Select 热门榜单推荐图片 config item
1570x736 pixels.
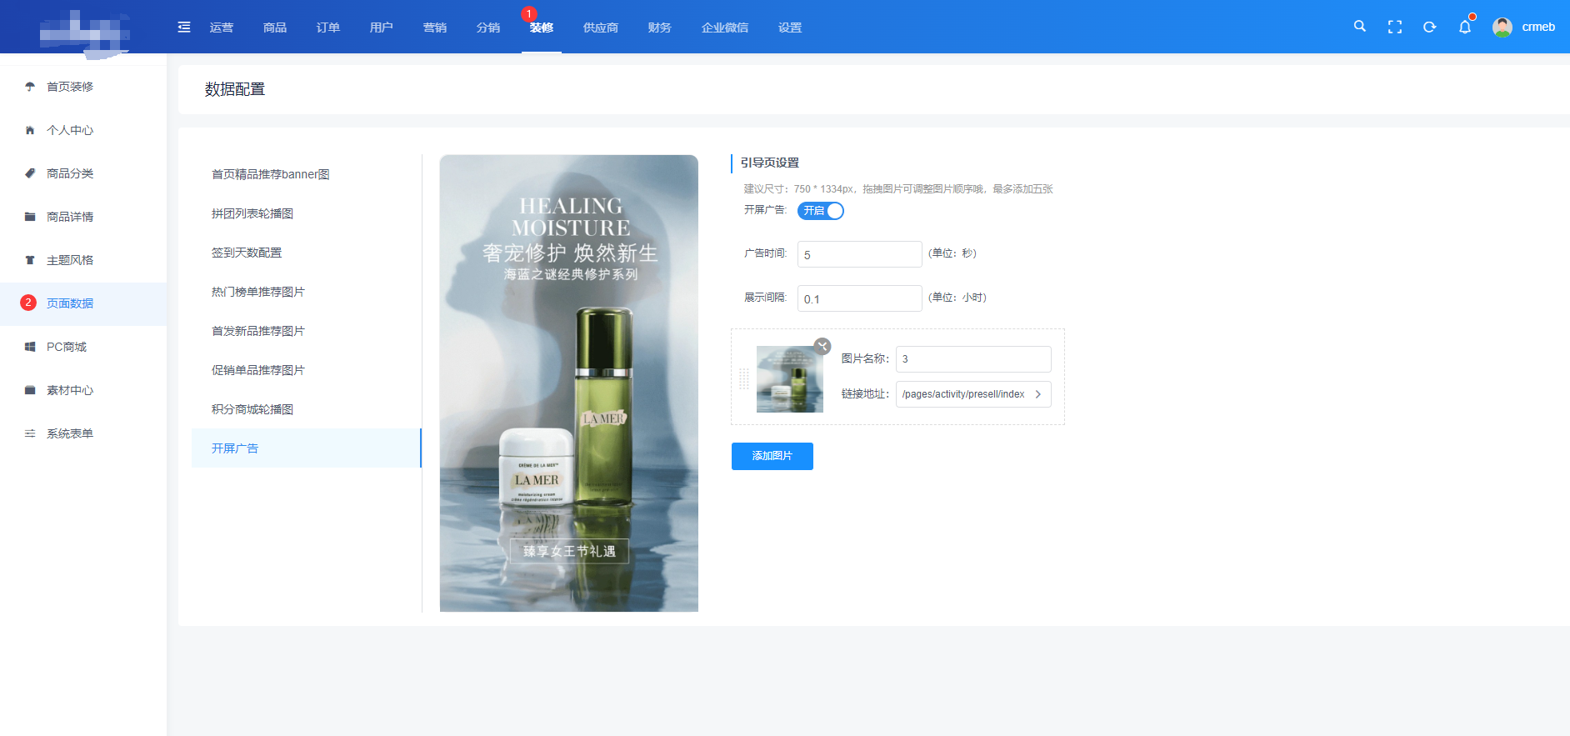(307, 292)
